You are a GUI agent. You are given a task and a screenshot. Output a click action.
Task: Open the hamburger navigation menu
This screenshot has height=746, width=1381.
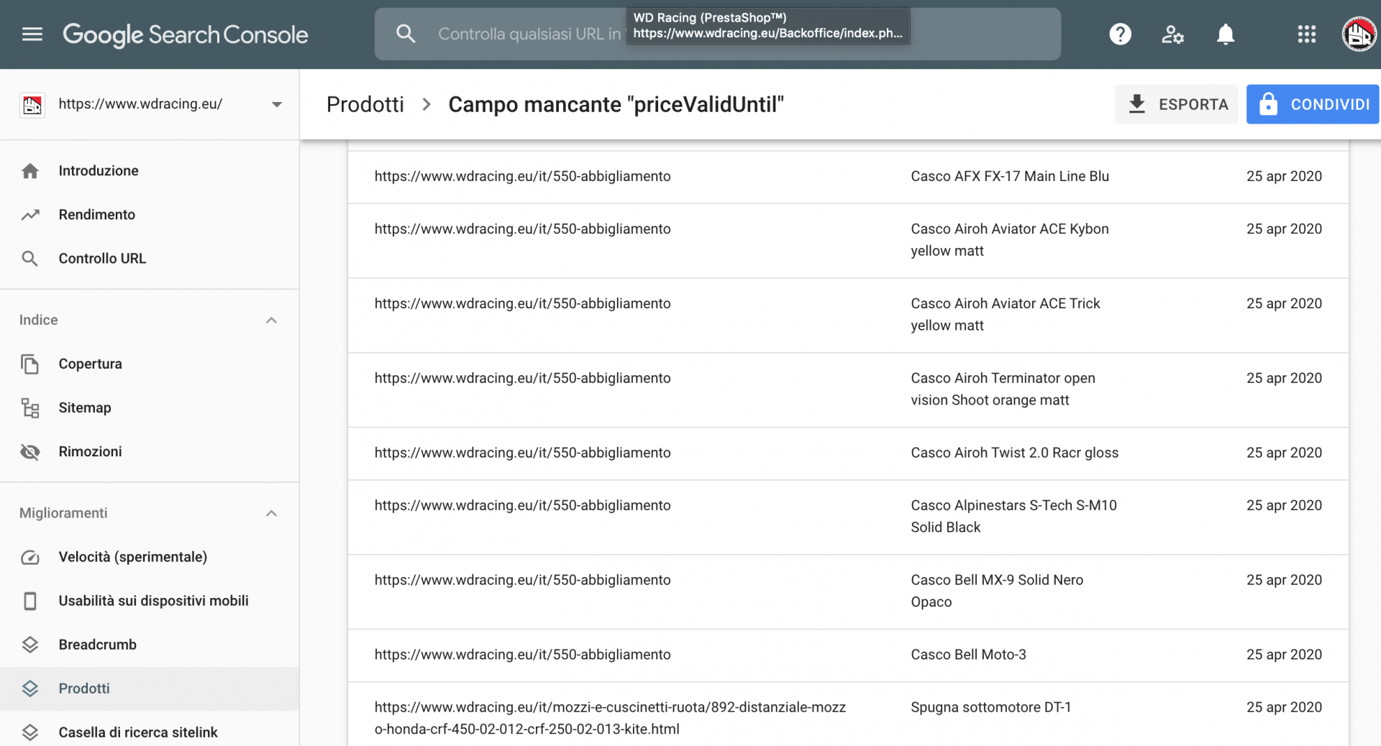click(32, 34)
